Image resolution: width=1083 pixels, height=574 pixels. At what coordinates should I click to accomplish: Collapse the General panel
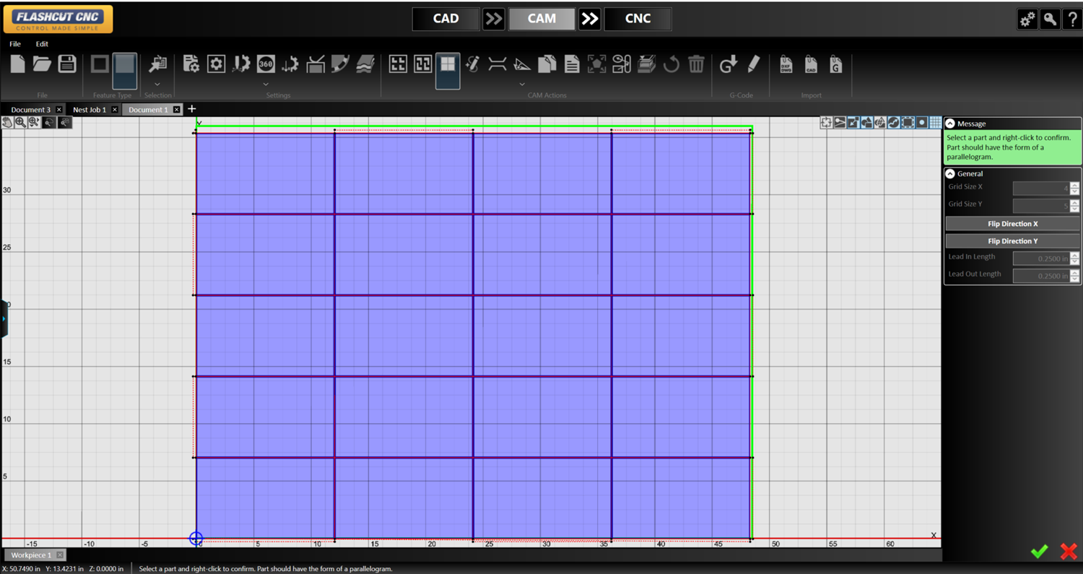coord(950,173)
